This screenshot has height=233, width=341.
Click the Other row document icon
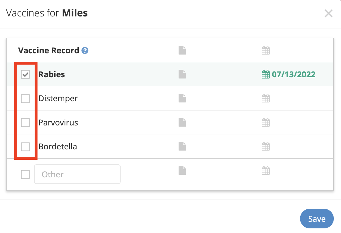pos(182,171)
